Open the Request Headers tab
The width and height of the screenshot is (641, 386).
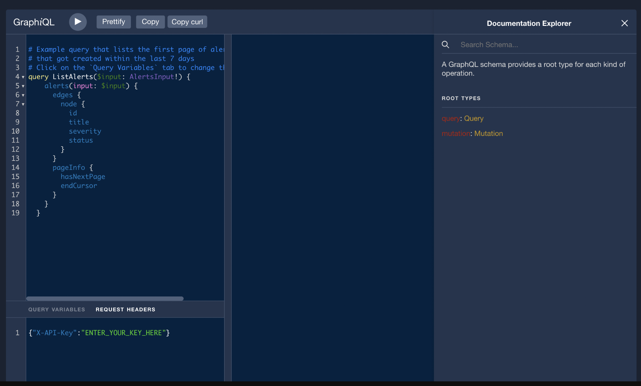(125, 309)
